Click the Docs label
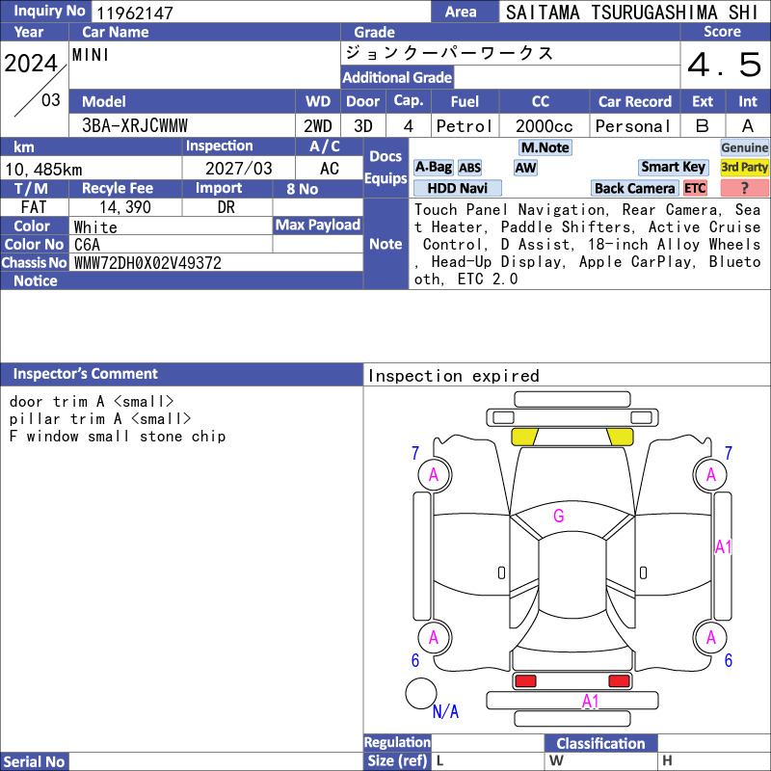This screenshot has width=771, height=771. (385, 156)
